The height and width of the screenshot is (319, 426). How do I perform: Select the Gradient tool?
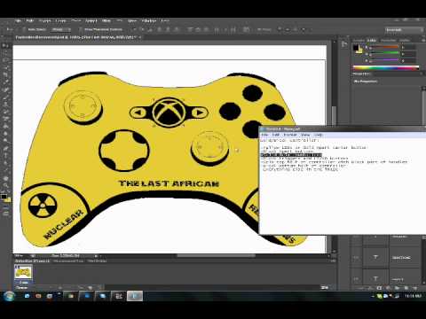[5, 126]
